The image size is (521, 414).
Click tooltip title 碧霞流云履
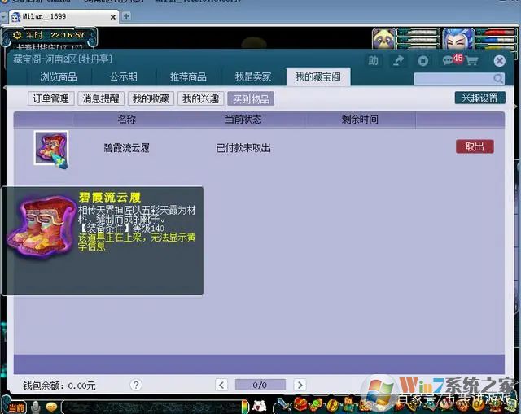click(x=110, y=198)
